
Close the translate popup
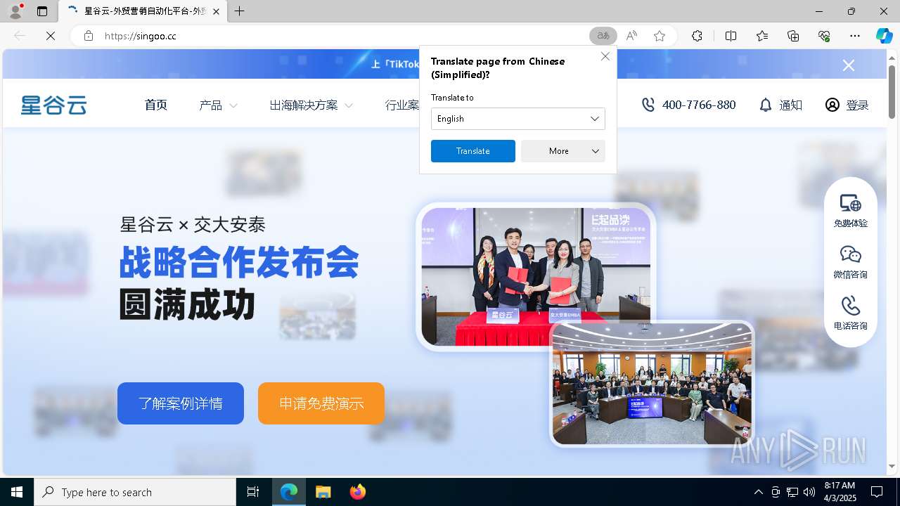[605, 56]
